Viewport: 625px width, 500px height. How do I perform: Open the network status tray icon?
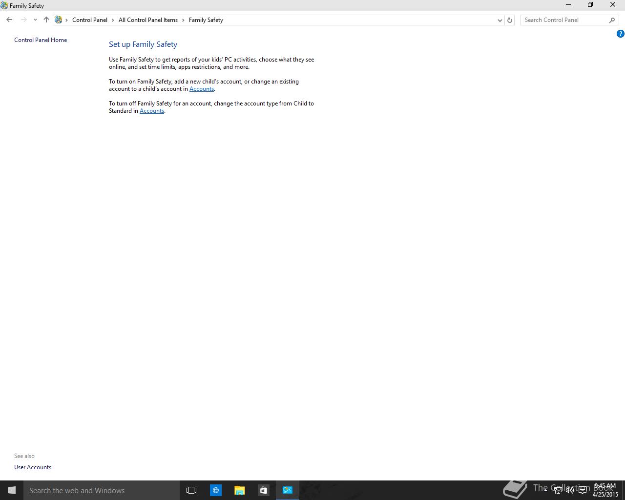(558, 490)
